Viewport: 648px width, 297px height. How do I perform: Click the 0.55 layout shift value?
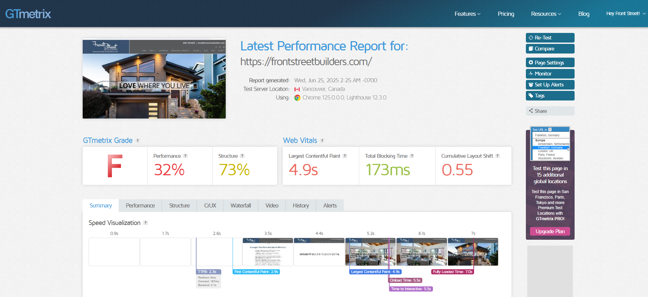click(457, 170)
